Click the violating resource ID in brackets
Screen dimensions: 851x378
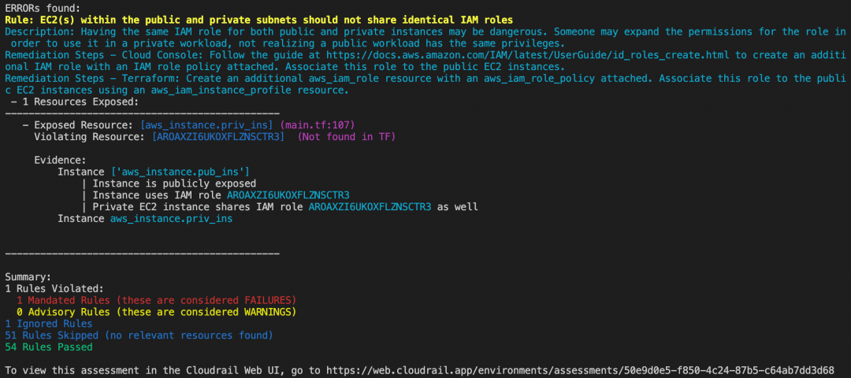pos(218,137)
